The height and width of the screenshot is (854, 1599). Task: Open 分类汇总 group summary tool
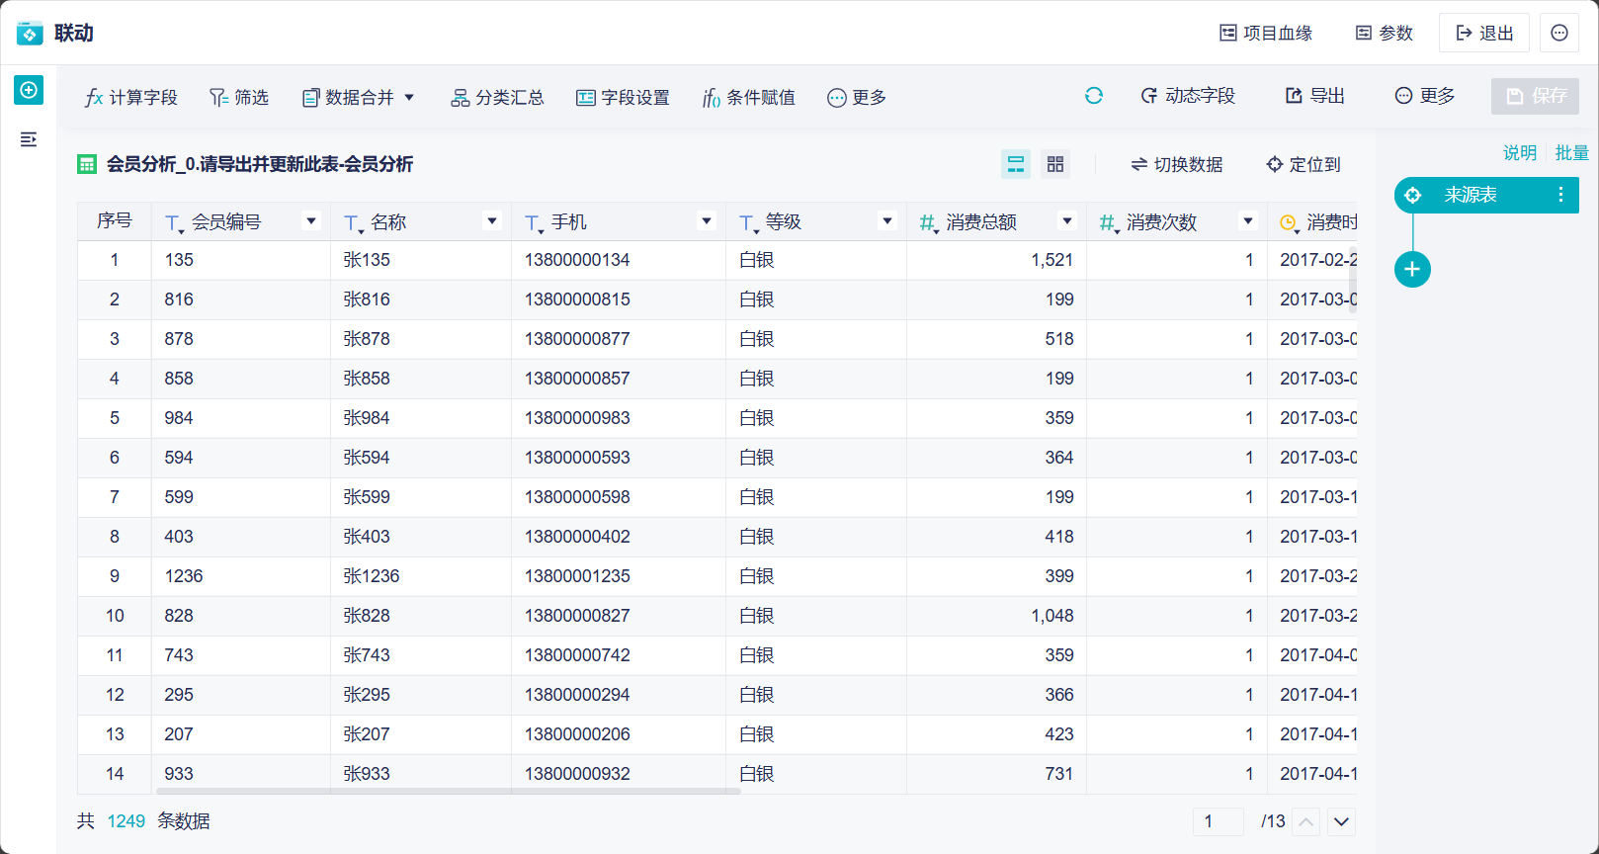pos(498,97)
